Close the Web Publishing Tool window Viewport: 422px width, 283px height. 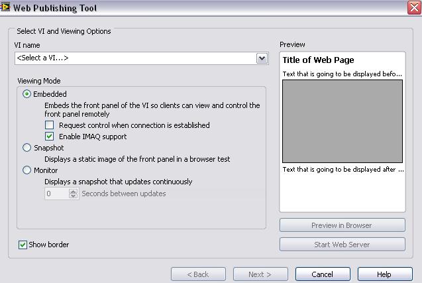414,7
